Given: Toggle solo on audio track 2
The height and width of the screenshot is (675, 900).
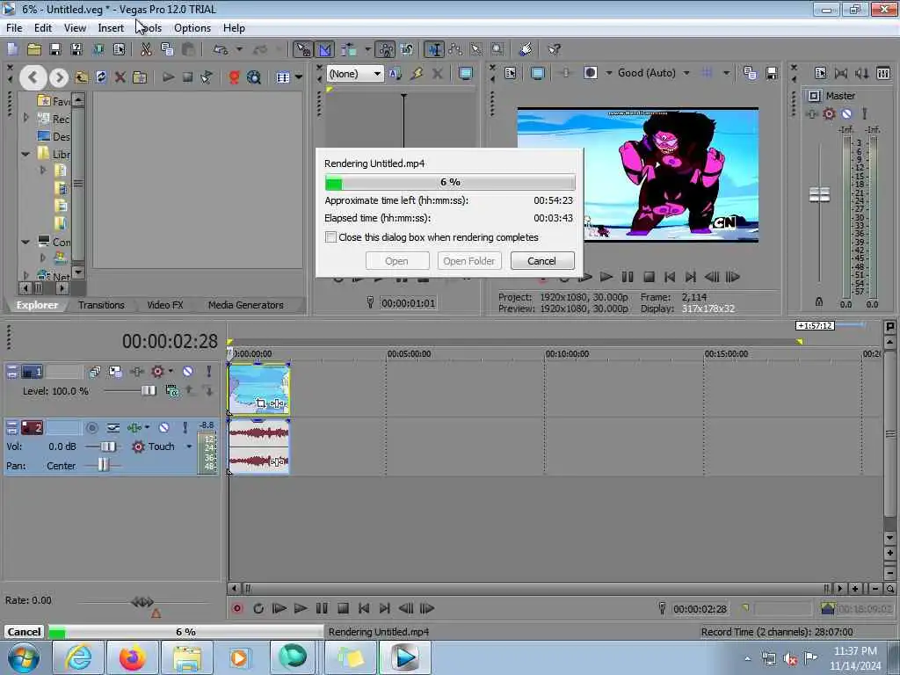Looking at the screenshot, I should [x=185, y=428].
